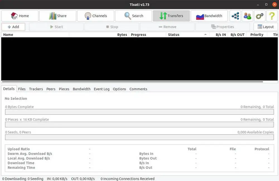Click the Start transfer button
Screen dimensions: 279x181
(56, 27)
